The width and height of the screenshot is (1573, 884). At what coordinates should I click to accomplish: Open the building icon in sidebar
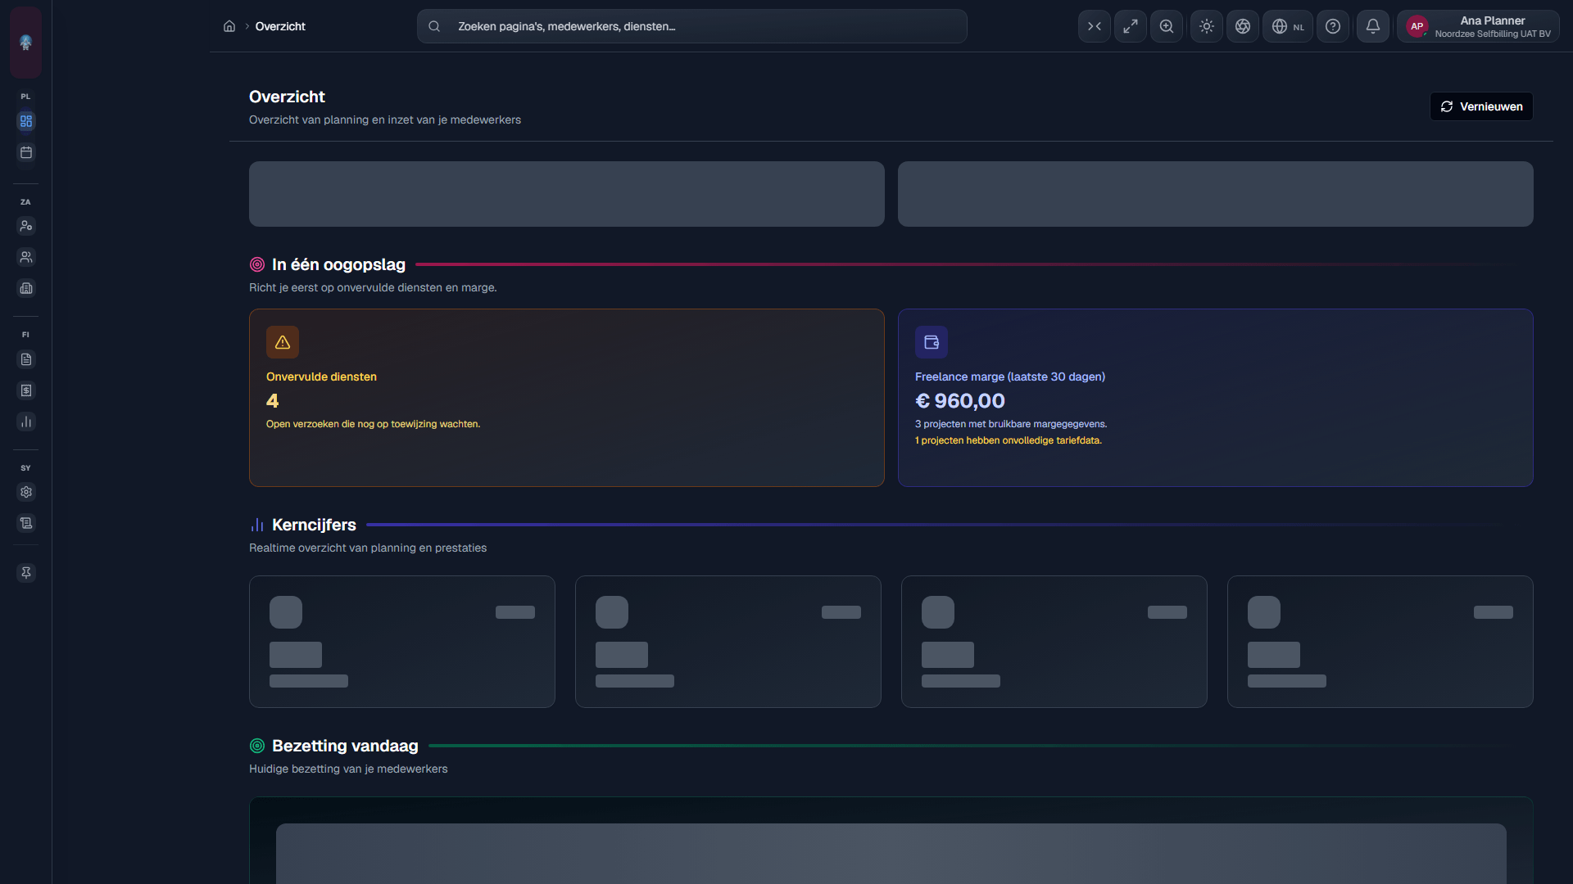26,288
